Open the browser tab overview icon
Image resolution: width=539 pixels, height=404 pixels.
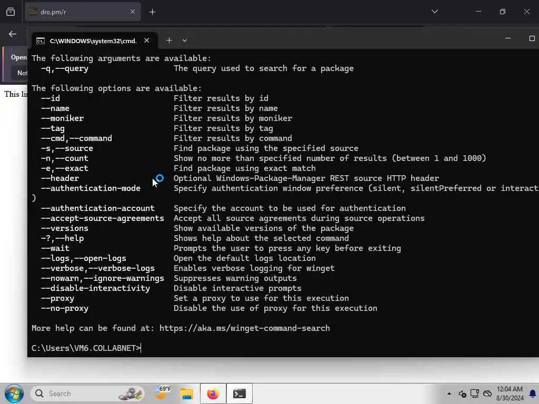[x=11, y=12]
